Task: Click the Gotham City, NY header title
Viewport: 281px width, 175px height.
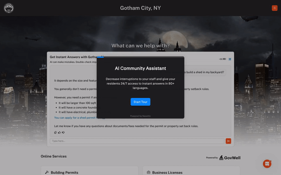Action: [140, 8]
